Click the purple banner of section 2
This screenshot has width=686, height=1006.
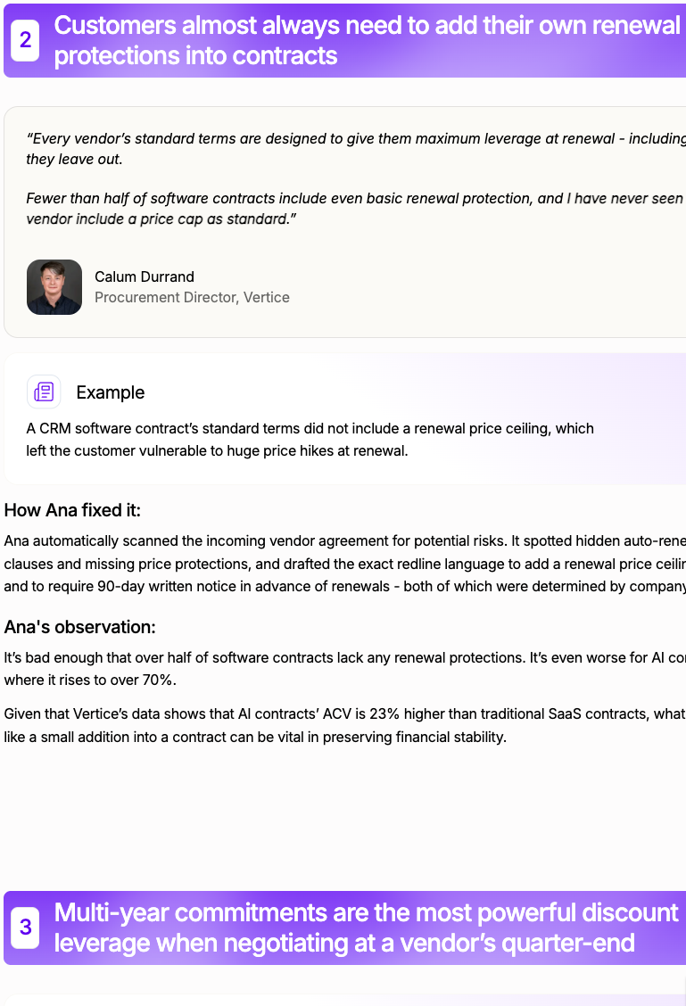(344, 40)
